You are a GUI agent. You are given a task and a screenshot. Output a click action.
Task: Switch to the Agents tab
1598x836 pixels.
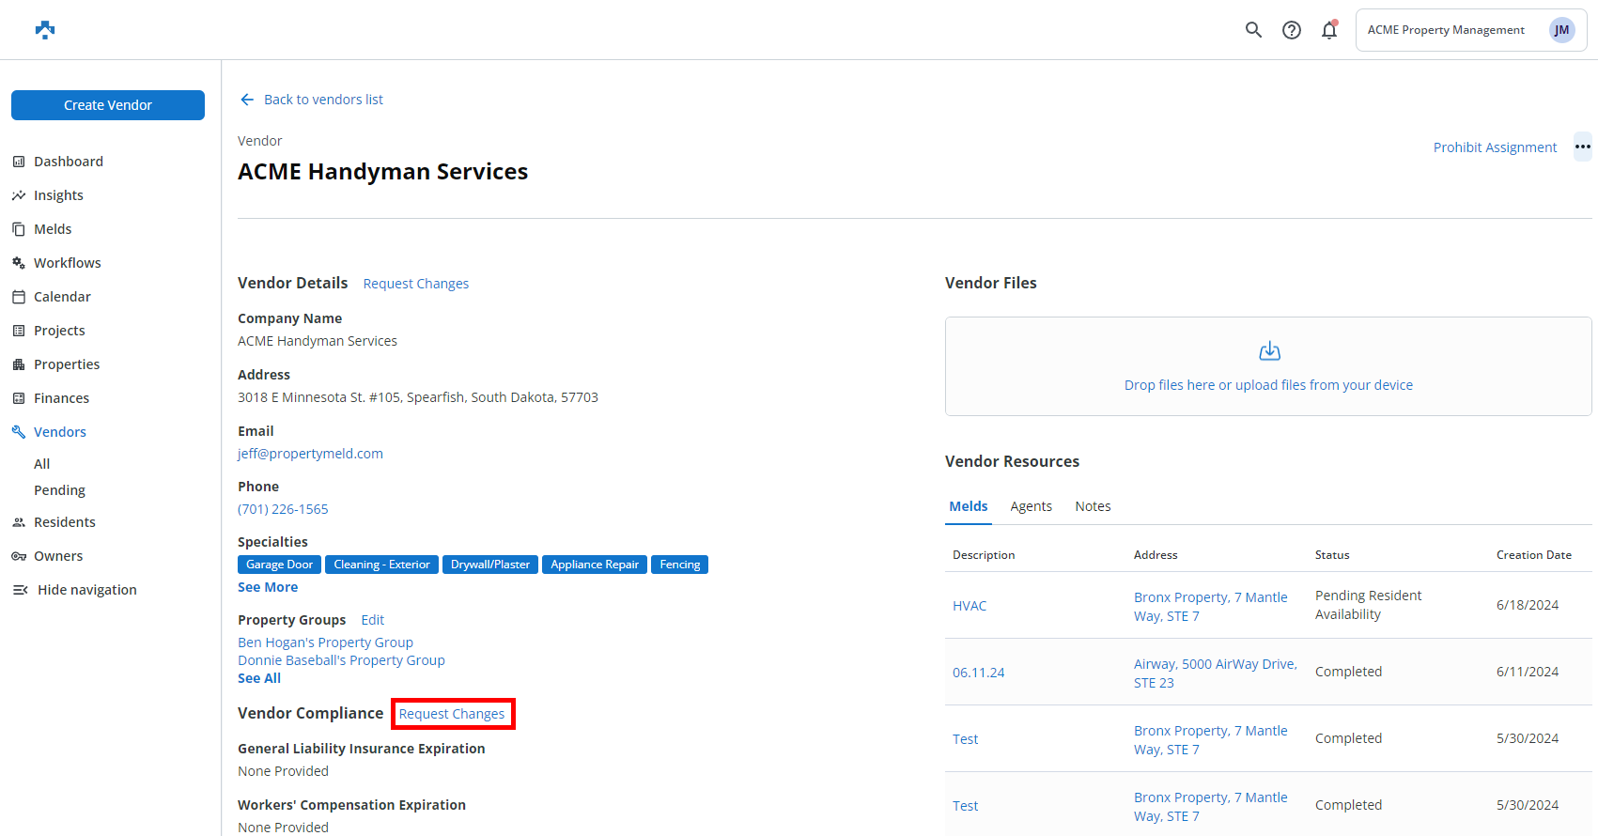[1031, 506]
